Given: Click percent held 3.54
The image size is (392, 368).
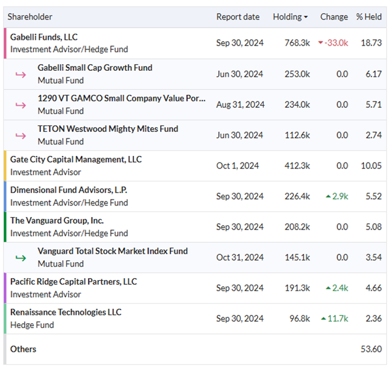Looking at the screenshot, I should pyautogui.click(x=374, y=257).
